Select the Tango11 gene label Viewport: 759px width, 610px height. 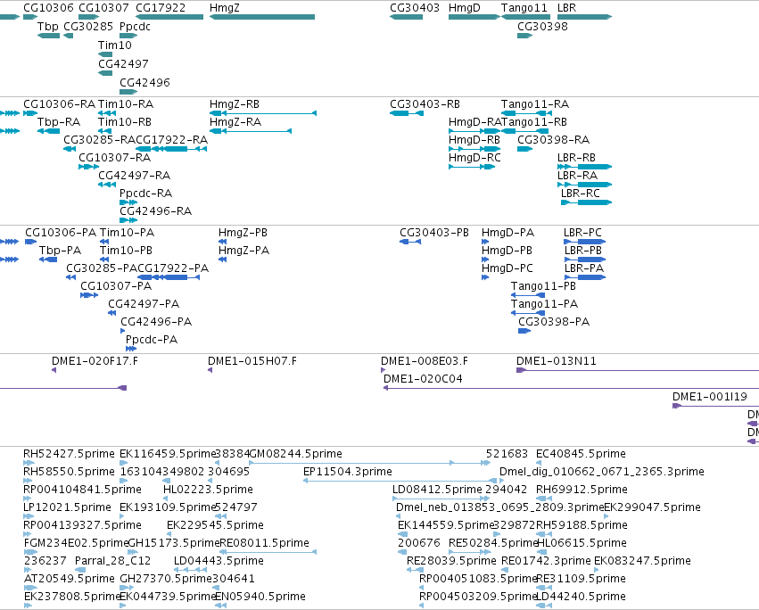click(524, 8)
